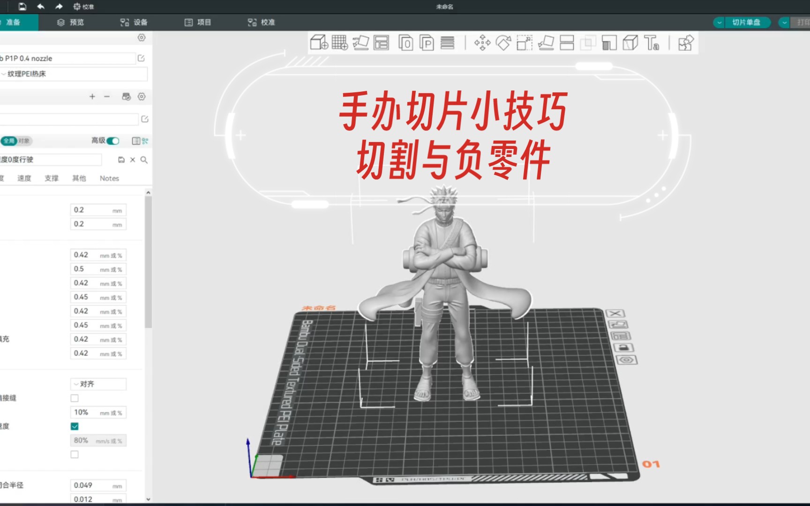Select the Cut tool
The image size is (810, 506).
[x=567, y=43]
